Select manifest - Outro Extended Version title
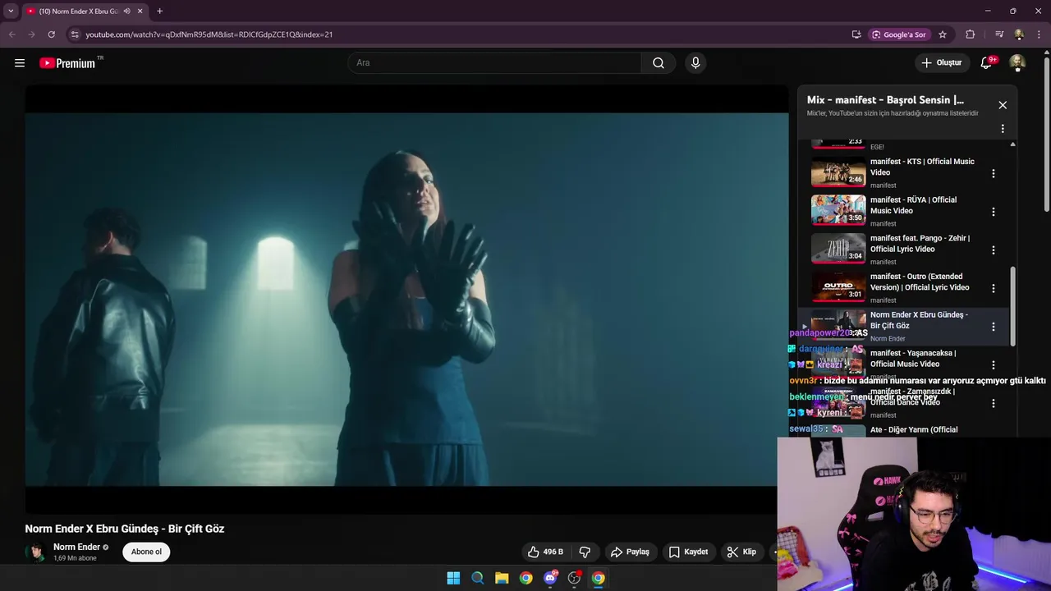Viewport: 1051px width, 591px height. 920,282
